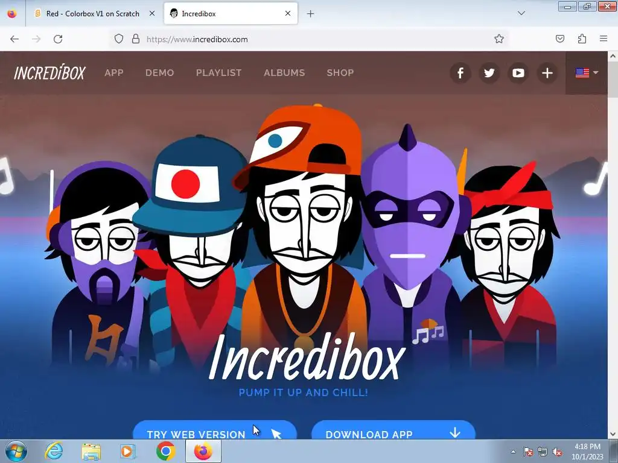Screen dimensions: 618x463
Task: Open Windows Explorer folder in taskbar
Action: (91, 451)
